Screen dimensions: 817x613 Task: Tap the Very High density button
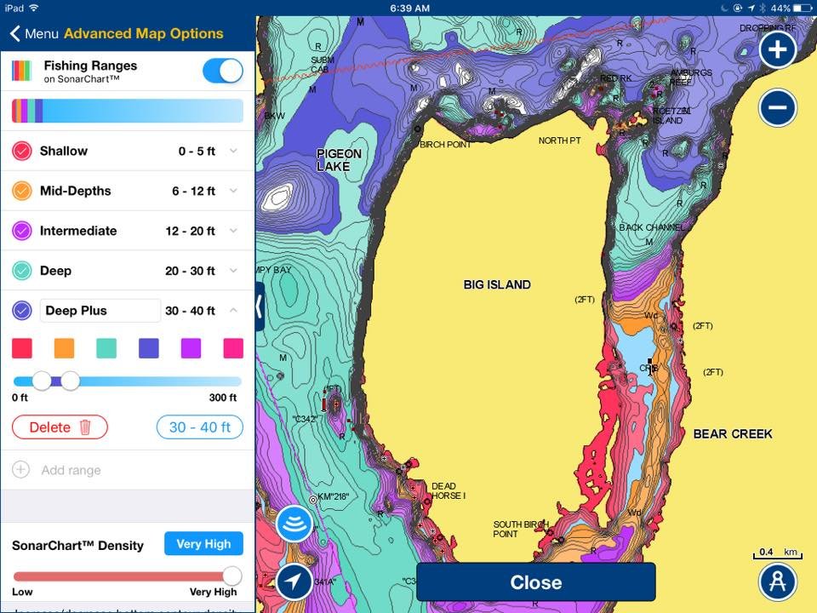point(203,544)
